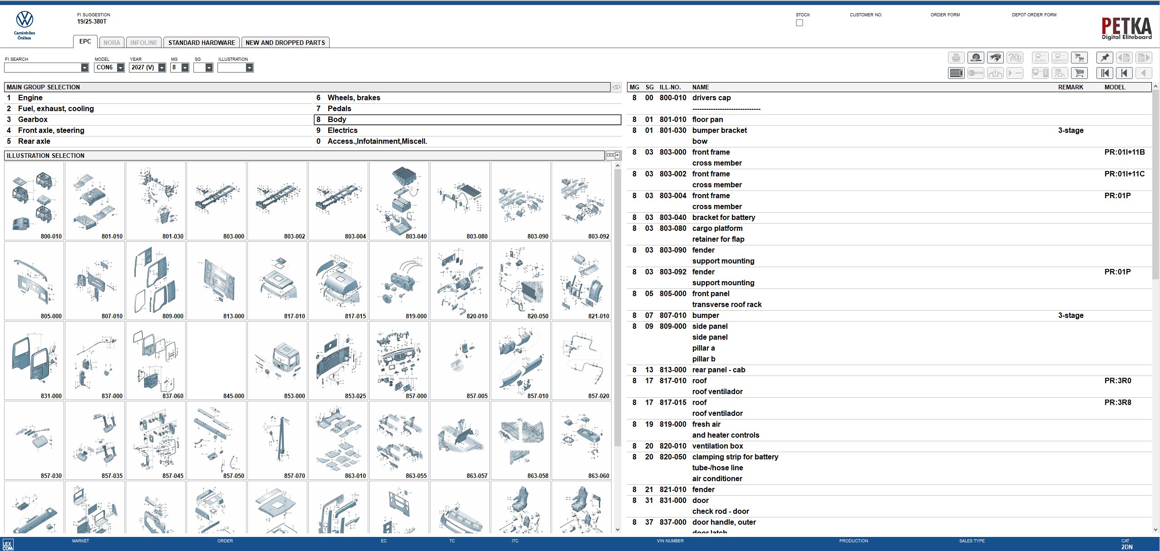
Task: Click the DEPOT connection icon
Action: (x=1060, y=58)
